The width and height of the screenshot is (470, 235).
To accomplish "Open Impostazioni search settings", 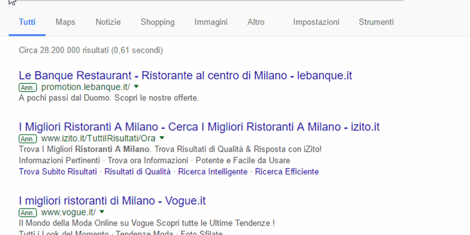I will coord(316,22).
